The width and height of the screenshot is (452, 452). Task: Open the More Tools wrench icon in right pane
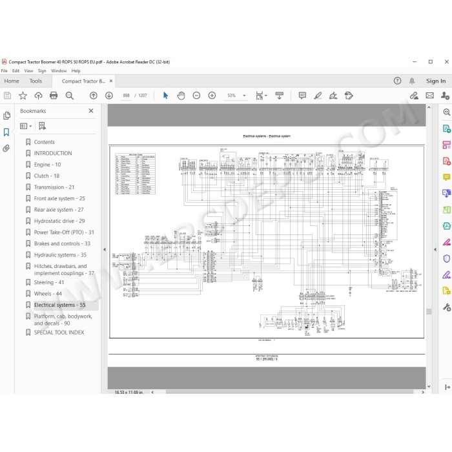pos(447,307)
